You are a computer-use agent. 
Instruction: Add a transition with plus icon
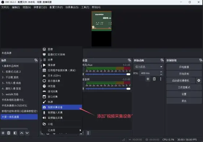pyautogui.click(x=148, y=79)
